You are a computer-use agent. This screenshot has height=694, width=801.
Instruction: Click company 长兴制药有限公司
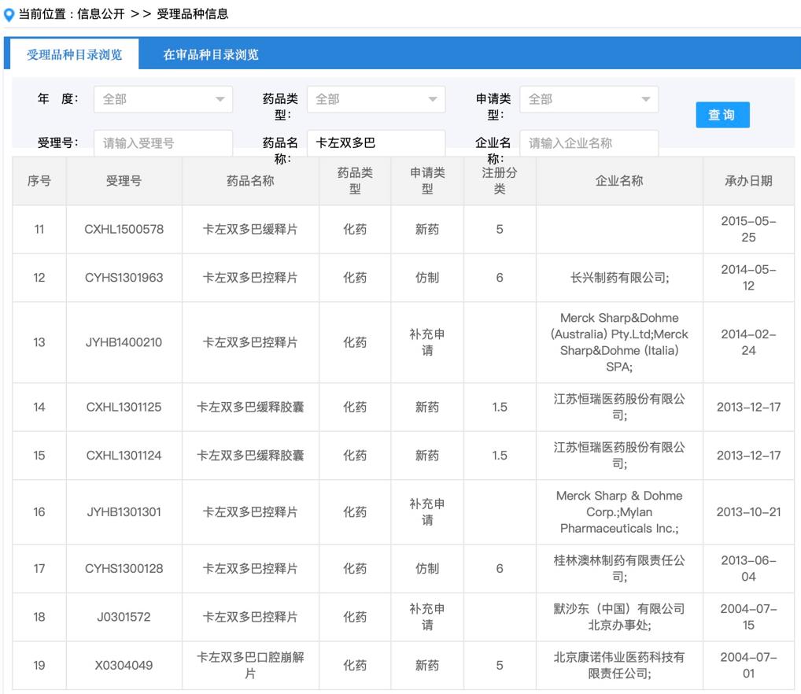click(x=619, y=278)
